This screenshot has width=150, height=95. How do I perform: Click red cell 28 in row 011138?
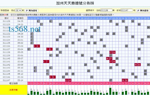[114, 52]
